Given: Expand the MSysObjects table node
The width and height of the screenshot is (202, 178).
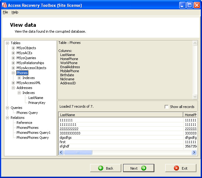Looking at the screenshot, I should [x=13, y=48].
